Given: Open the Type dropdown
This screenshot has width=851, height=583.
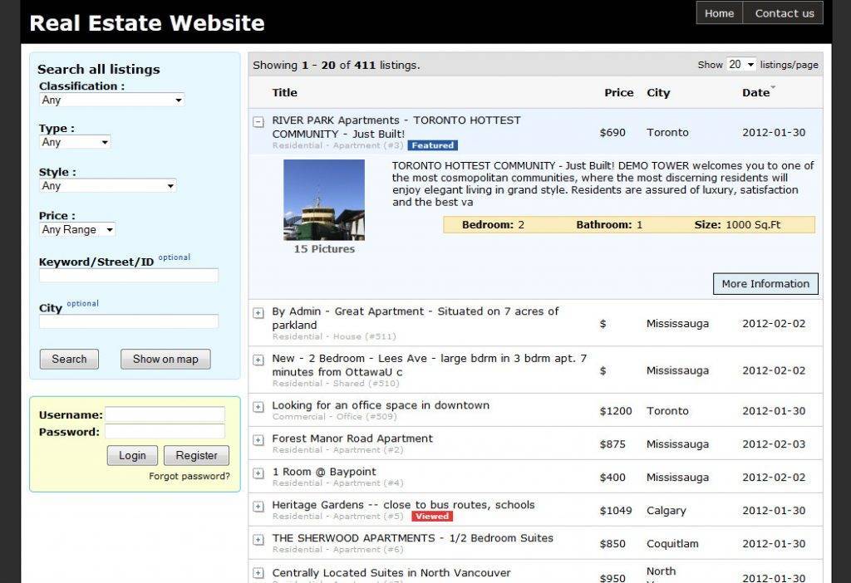Looking at the screenshot, I should [x=75, y=142].
